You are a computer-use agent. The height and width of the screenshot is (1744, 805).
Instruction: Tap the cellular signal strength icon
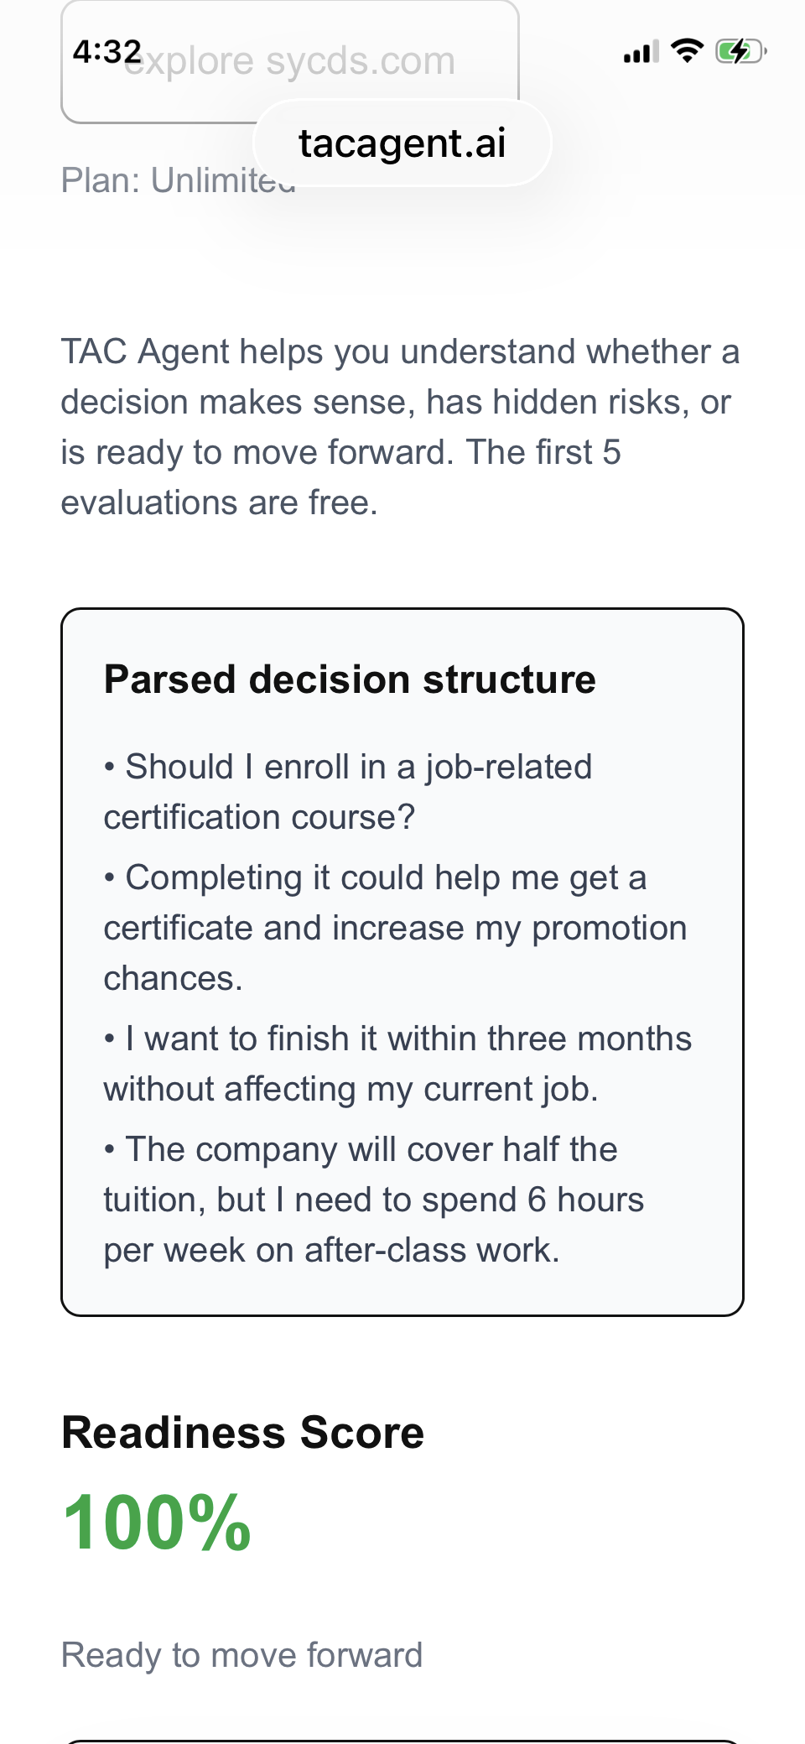[641, 52]
